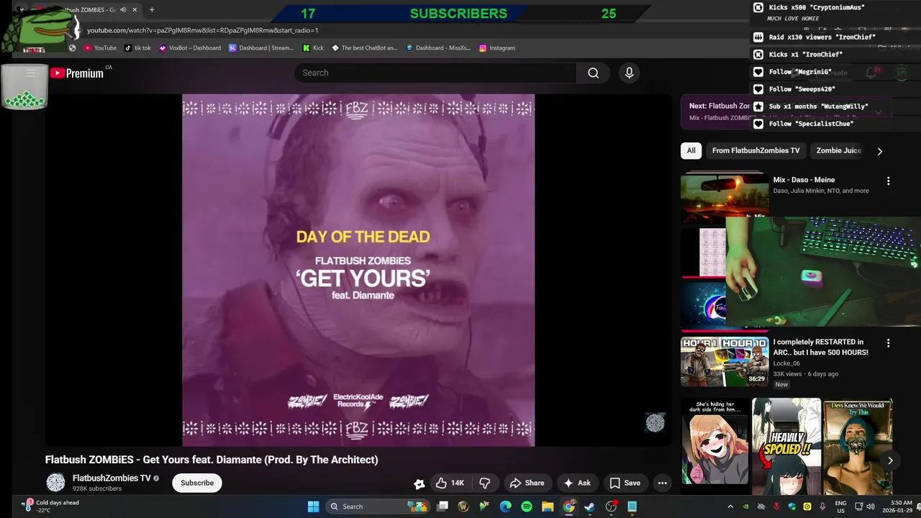
Task: Click the Ask button under the video
Action: tap(577, 483)
